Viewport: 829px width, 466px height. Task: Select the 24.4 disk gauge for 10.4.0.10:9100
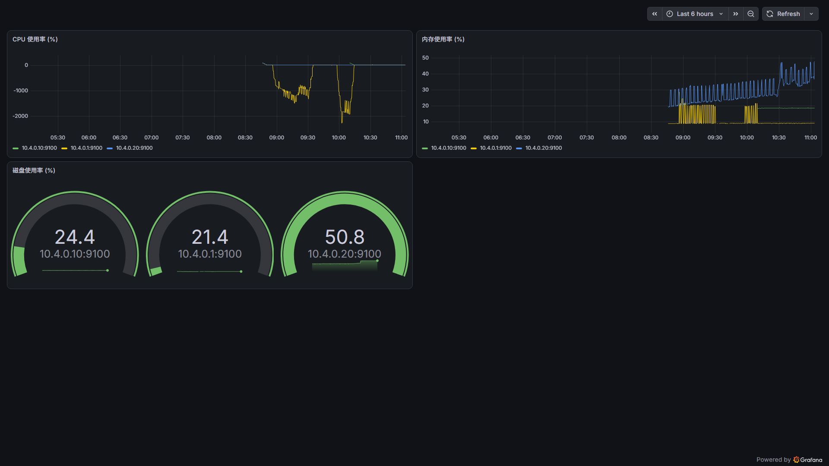pyautogui.click(x=75, y=234)
